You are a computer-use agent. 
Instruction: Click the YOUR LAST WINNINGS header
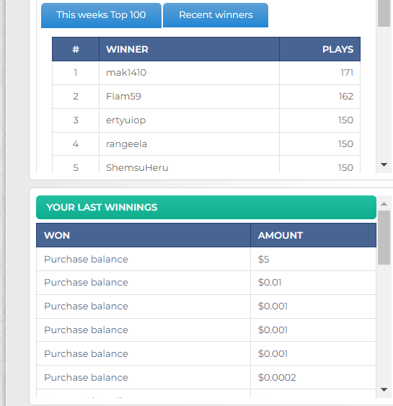[206, 207]
